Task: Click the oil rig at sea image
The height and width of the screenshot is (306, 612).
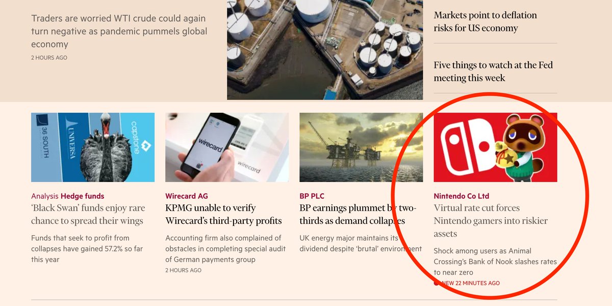Action: (361, 147)
